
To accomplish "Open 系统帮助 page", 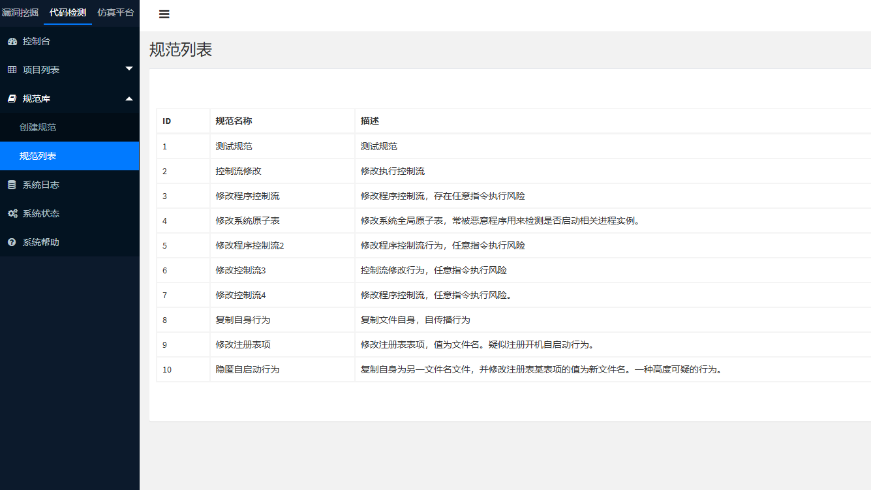I will (41, 242).
